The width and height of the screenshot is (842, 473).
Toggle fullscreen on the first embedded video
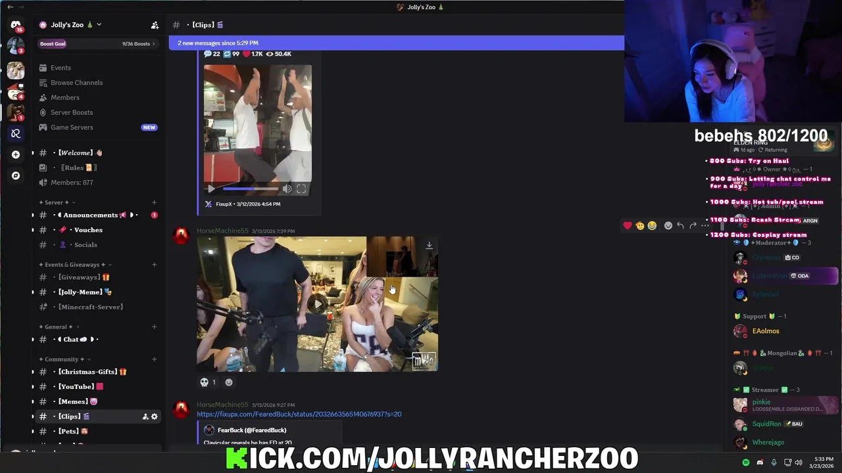pyautogui.click(x=301, y=189)
